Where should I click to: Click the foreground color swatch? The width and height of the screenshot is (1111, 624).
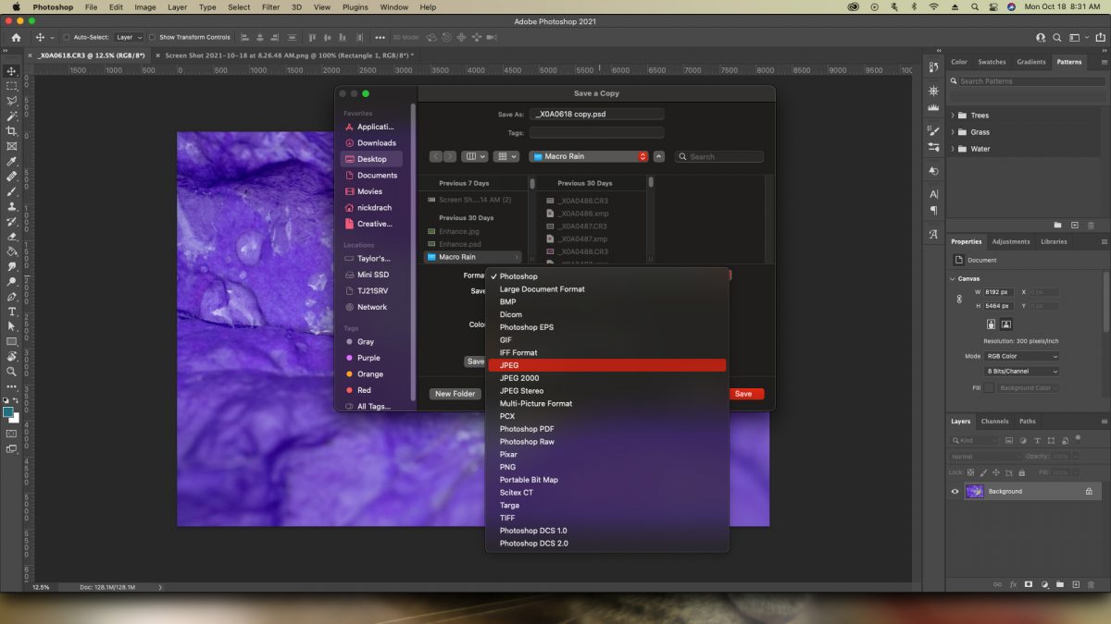coord(8,411)
